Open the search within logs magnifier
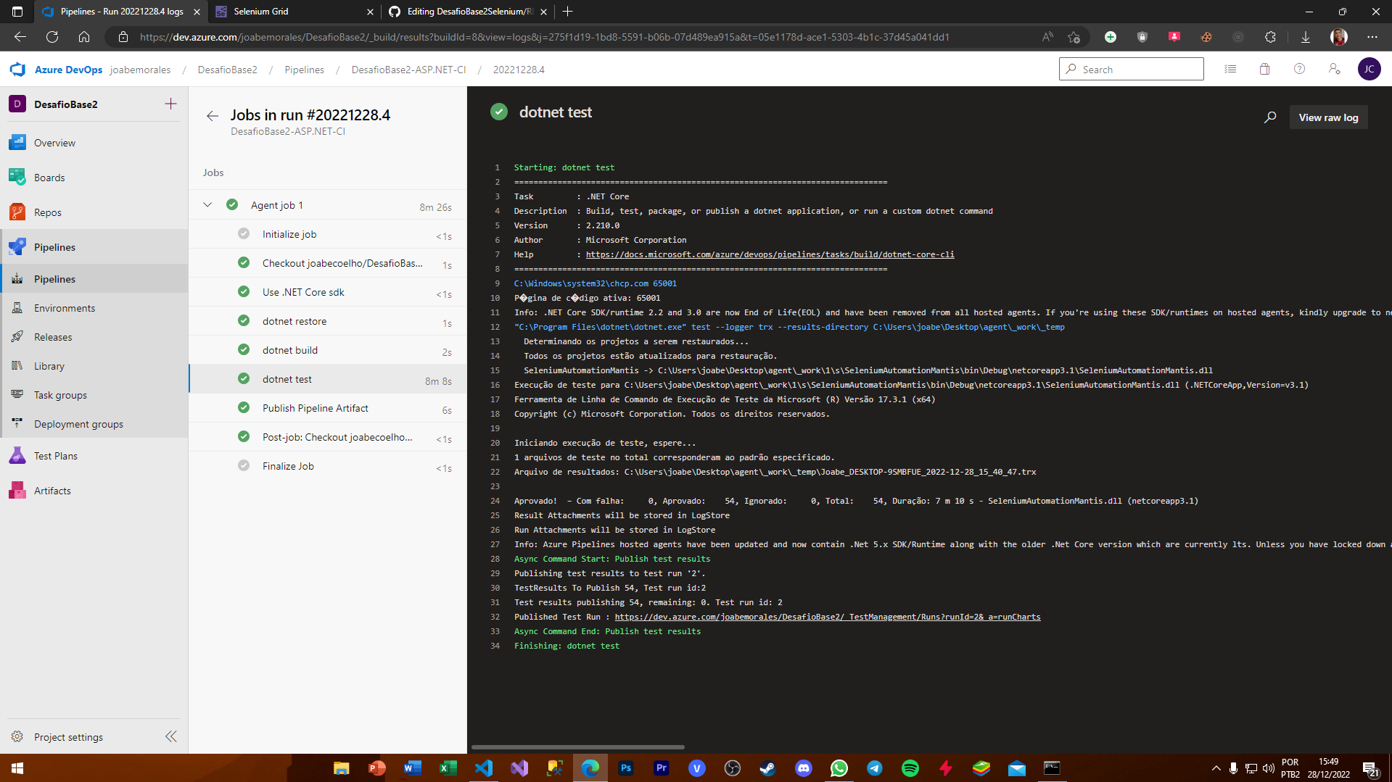 click(1270, 117)
